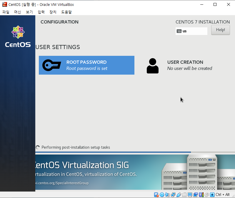Viewport: 235px width, 198px height.
Task: Click the SpecialInterestGroup wiki URL text
Action: click(x=62, y=183)
